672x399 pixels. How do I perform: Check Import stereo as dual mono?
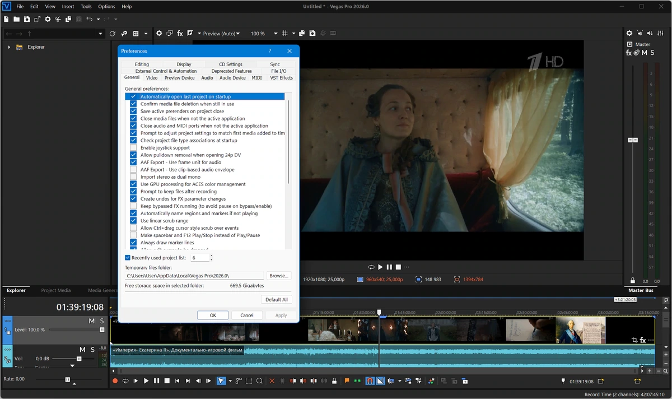(x=133, y=177)
